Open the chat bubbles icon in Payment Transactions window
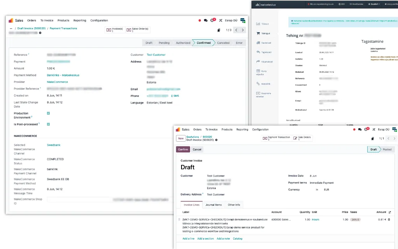The image size is (398, 249). (206, 20)
